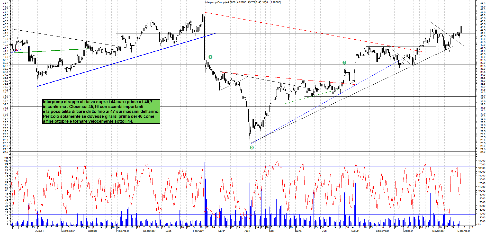Click the green circle marker labeled 0
The image size is (486, 232).
coord(252,148)
